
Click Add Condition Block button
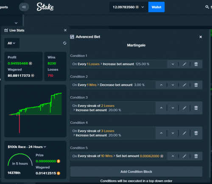(x=136, y=172)
